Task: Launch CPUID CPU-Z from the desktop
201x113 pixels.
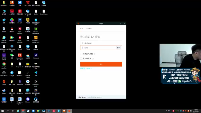Action: [x=4, y=57]
